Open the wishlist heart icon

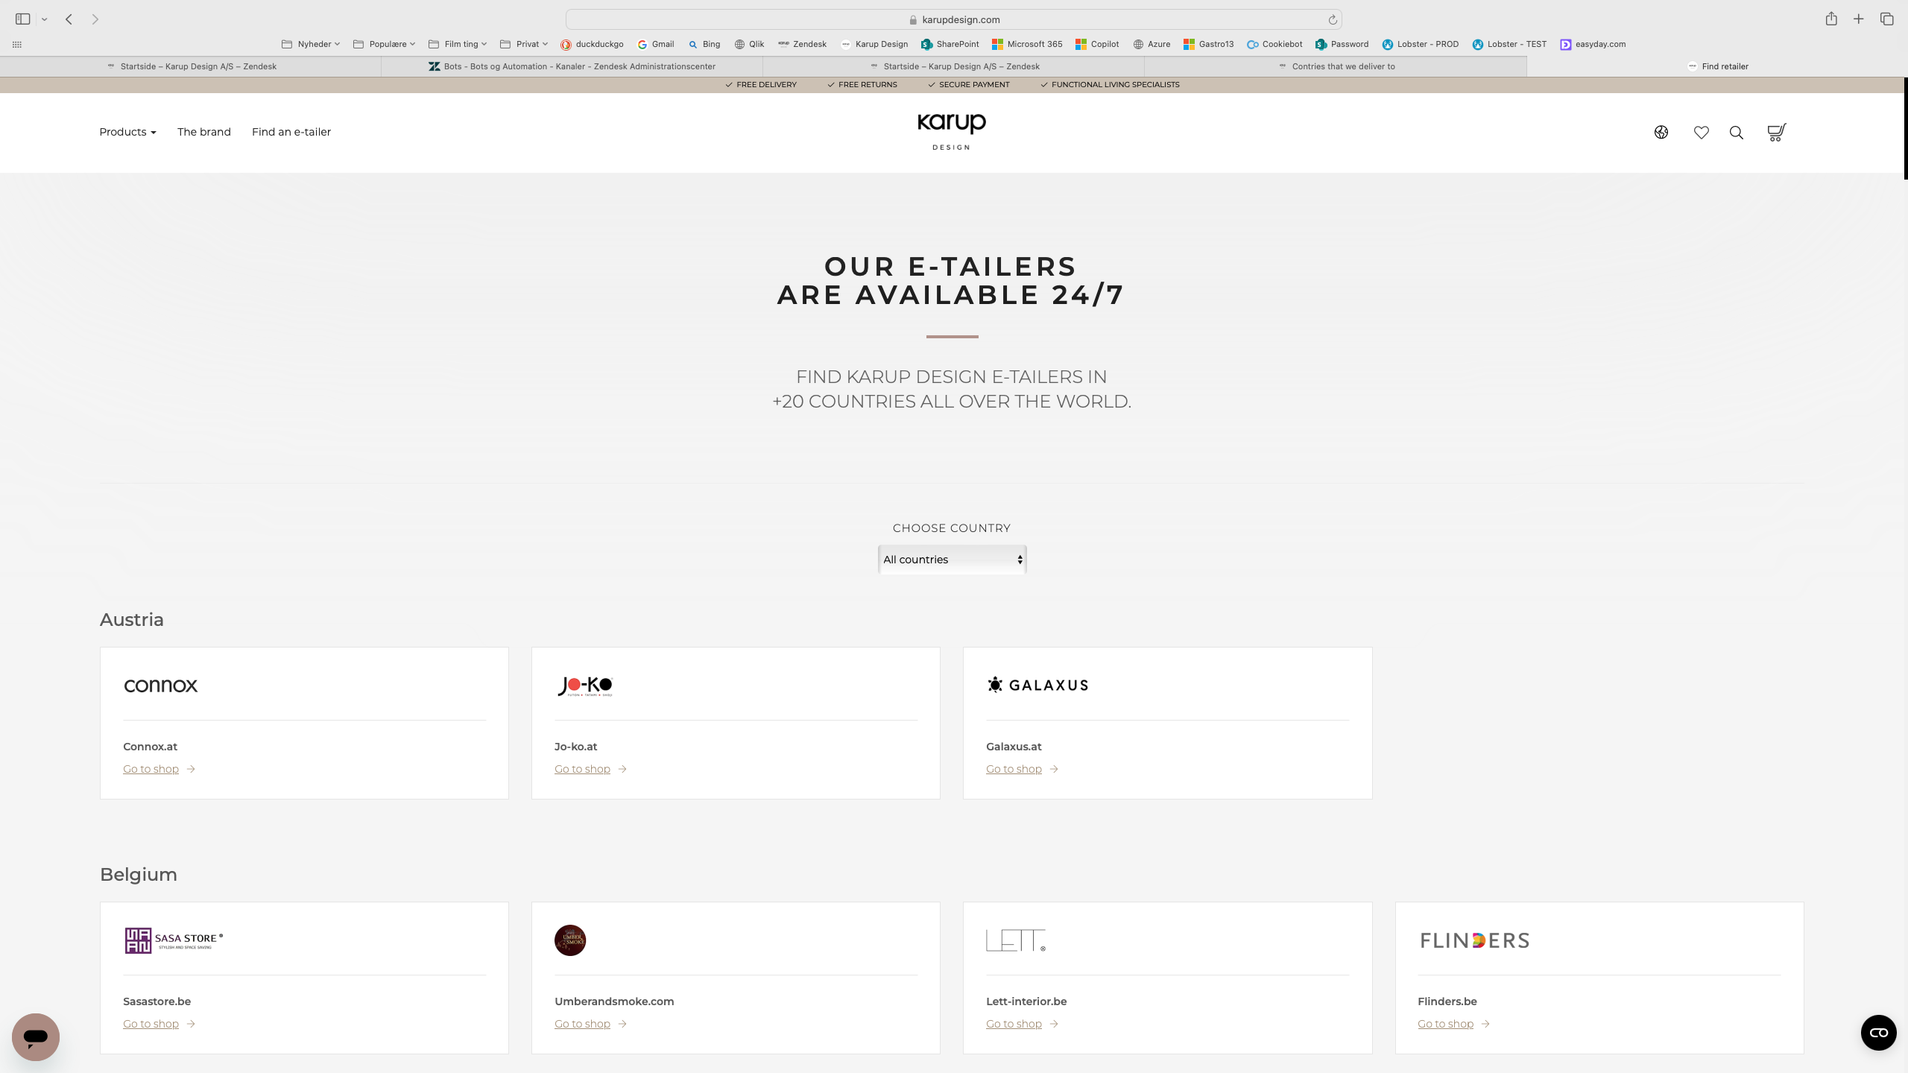1701,132
